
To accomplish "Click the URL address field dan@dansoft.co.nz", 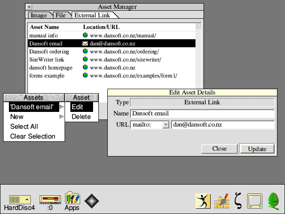I will (223, 125).
